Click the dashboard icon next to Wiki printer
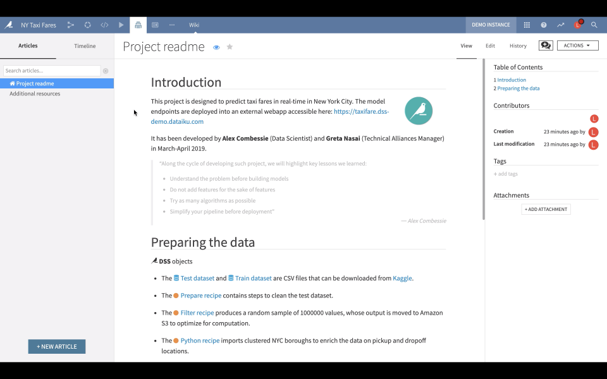The image size is (607, 379). pyautogui.click(x=155, y=25)
